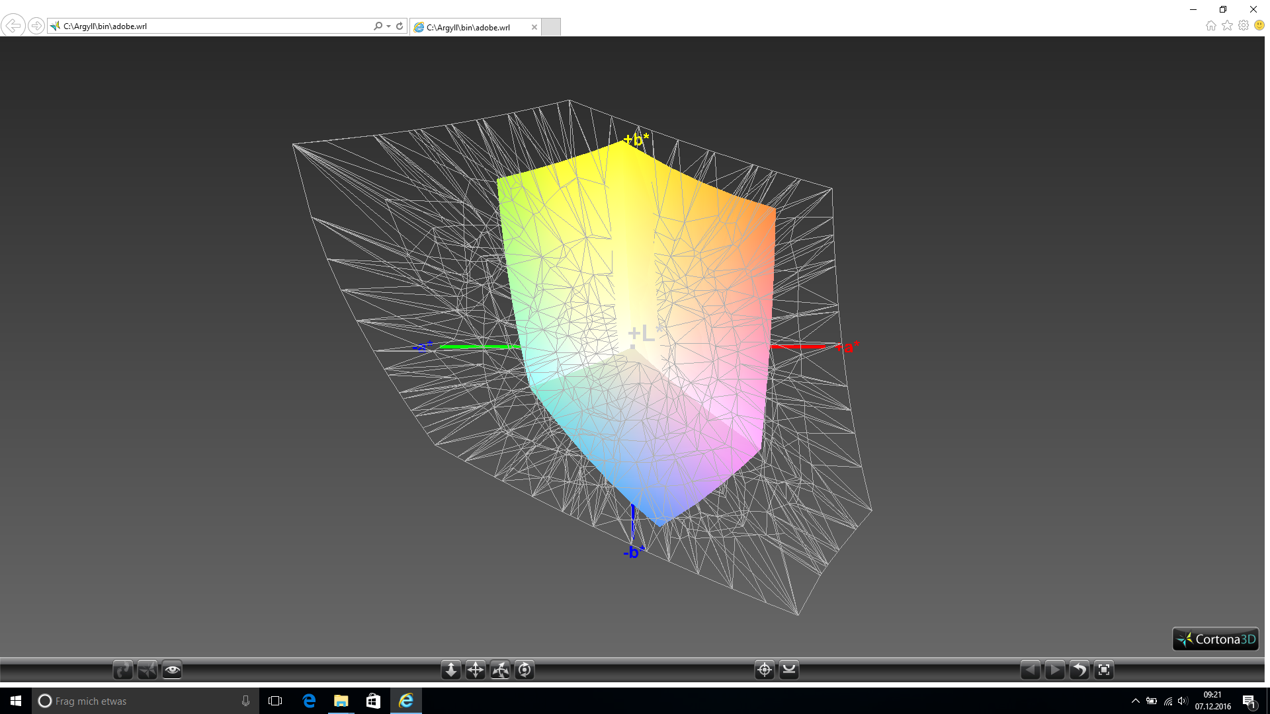This screenshot has width=1270, height=714.
Task: Fit scene to window icon
Action: pos(1104,670)
